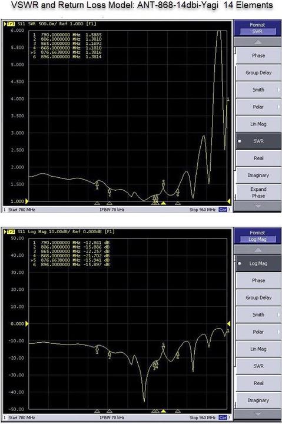Image resolution: width=282 pixels, height=424 pixels.
Task: Expand the Smith submenu in the Log Mag panel
Action: point(258,314)
